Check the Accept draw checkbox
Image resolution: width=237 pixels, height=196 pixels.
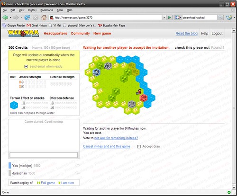click(139, 147)
